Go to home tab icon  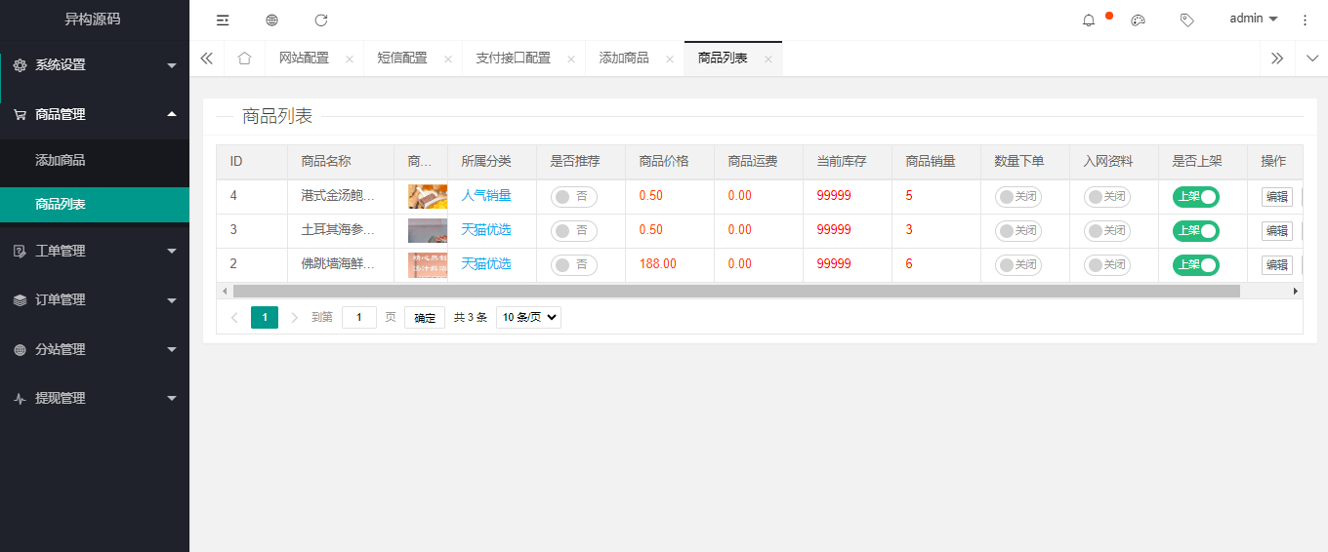coord(244,59)
